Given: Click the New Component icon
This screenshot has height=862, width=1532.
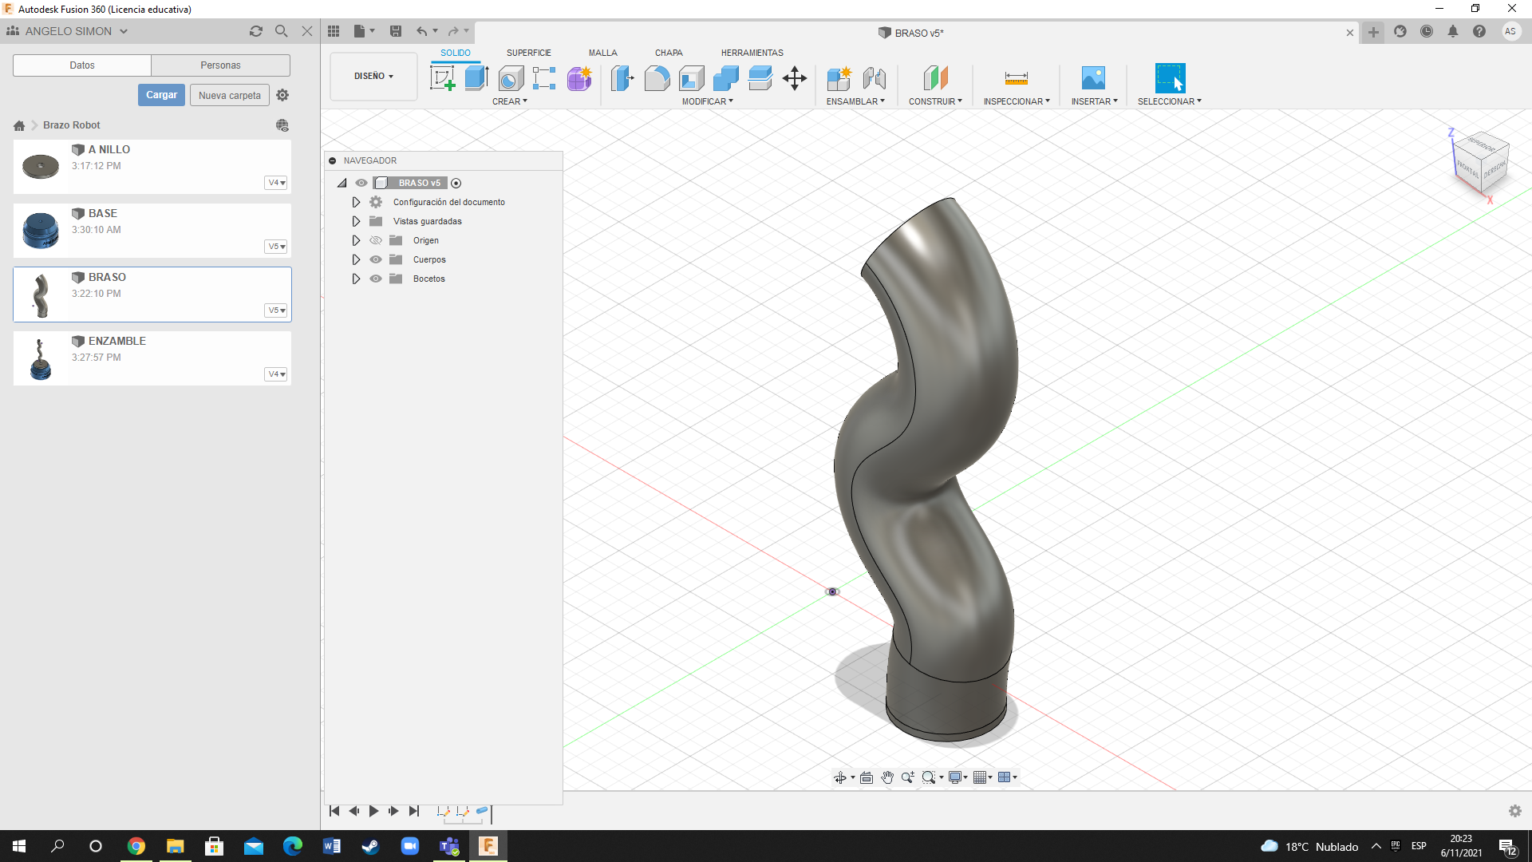Looking at the screenshot, I should [839, 78].
